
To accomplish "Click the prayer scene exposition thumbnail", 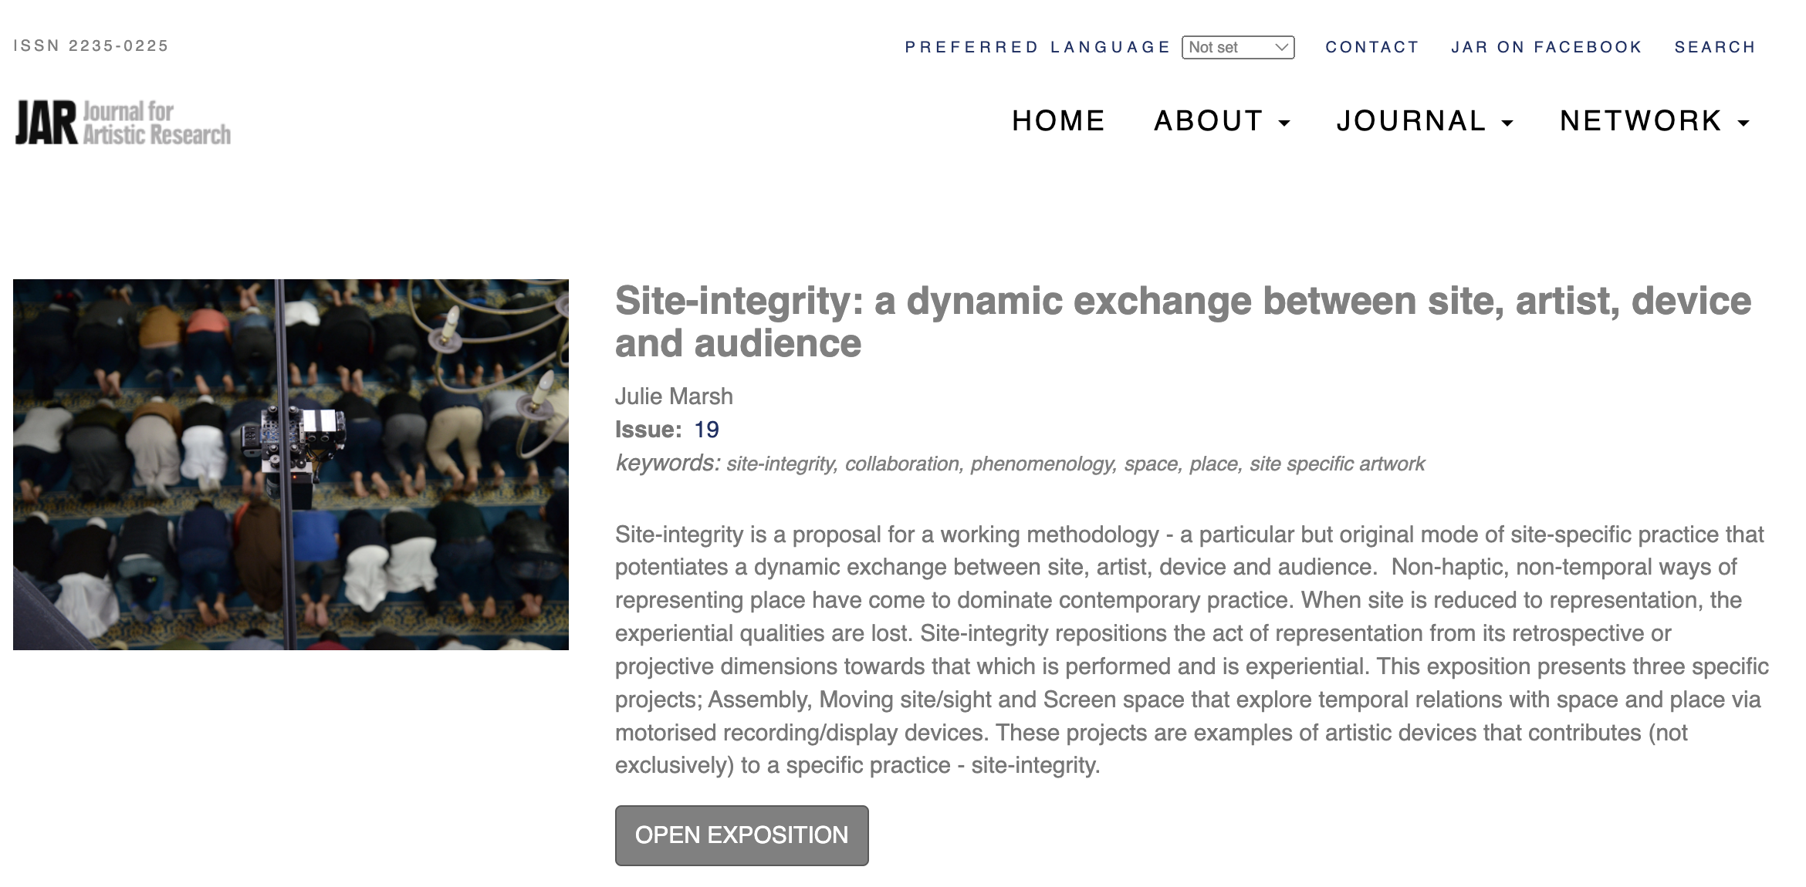I will [x=291, y=464].
